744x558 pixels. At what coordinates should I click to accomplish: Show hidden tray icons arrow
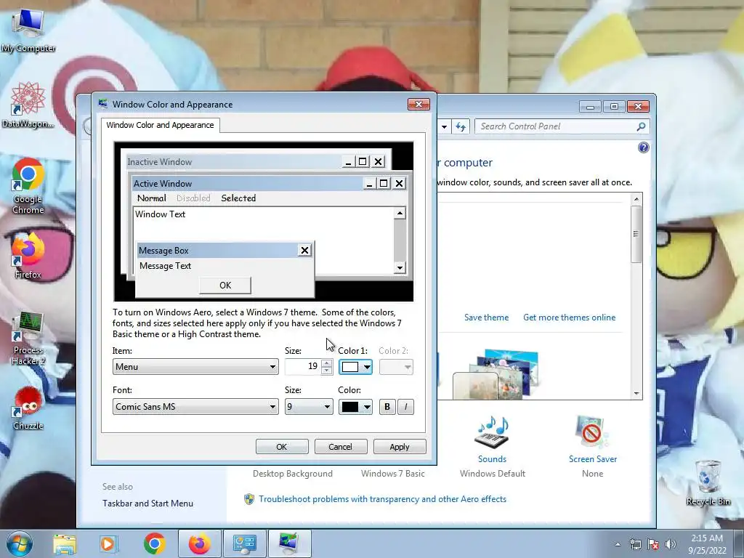(618, 544)
